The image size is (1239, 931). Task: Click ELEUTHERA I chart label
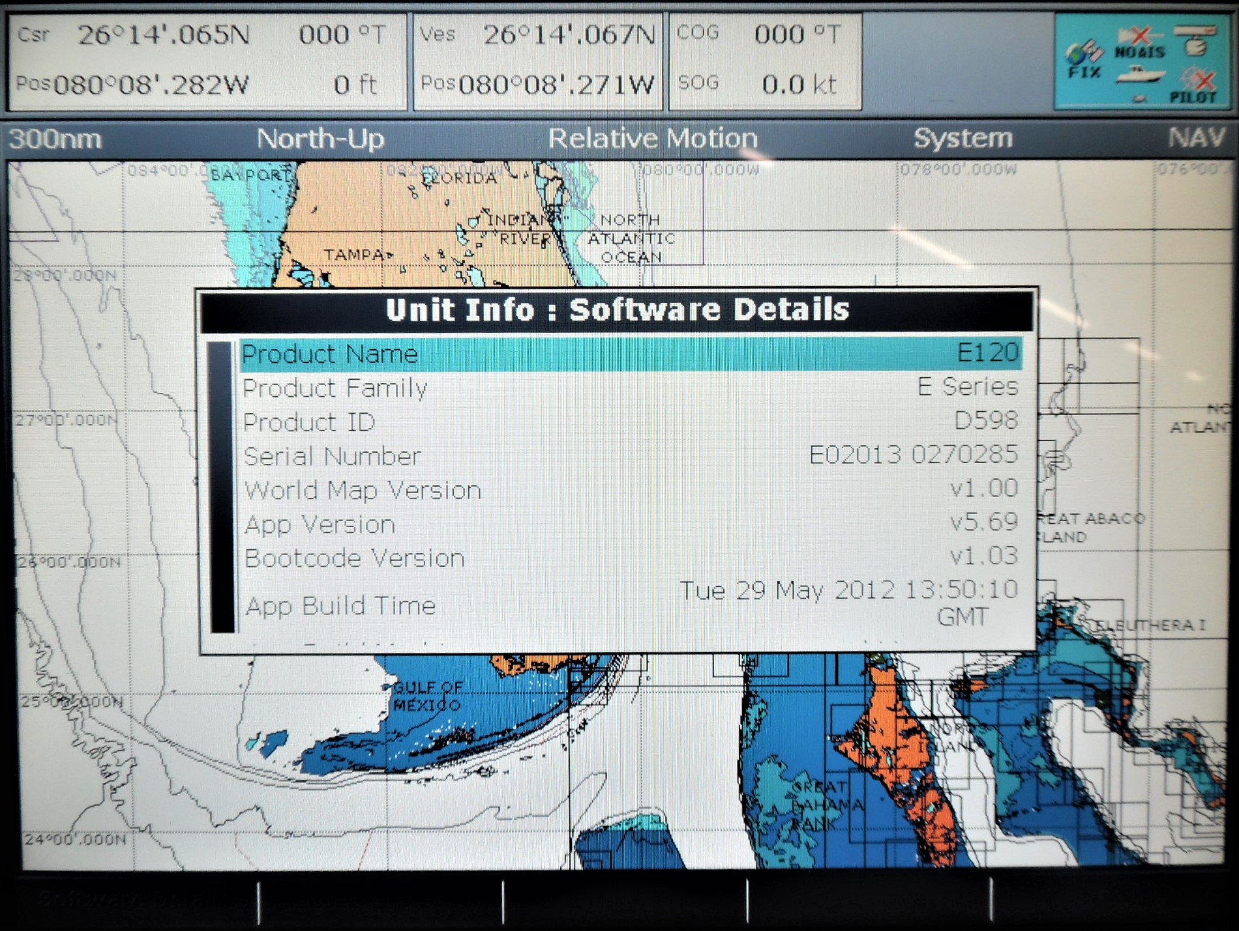1150,625
